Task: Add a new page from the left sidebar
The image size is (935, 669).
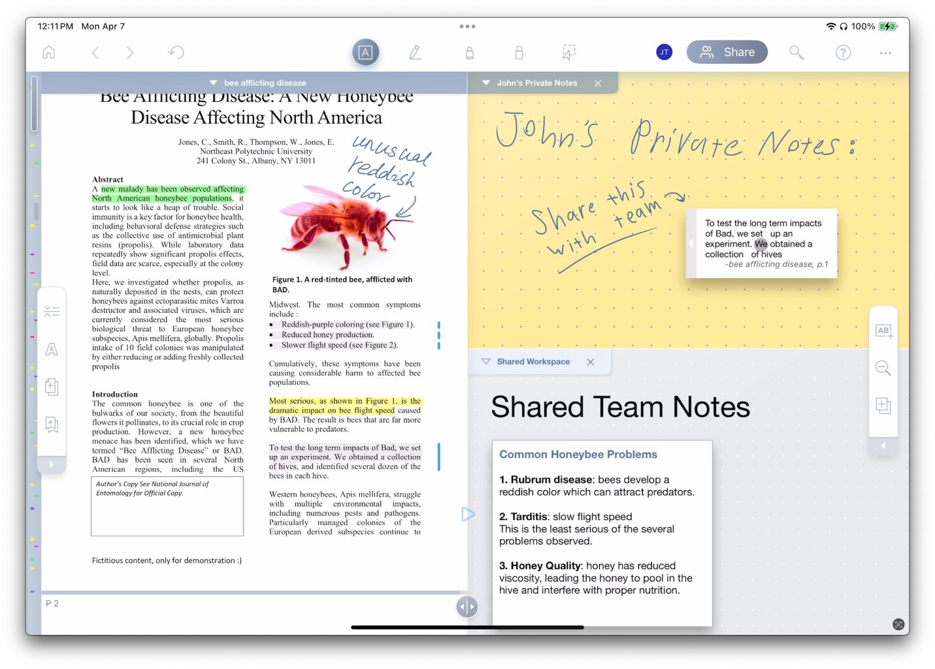Action: pos(52,387)
